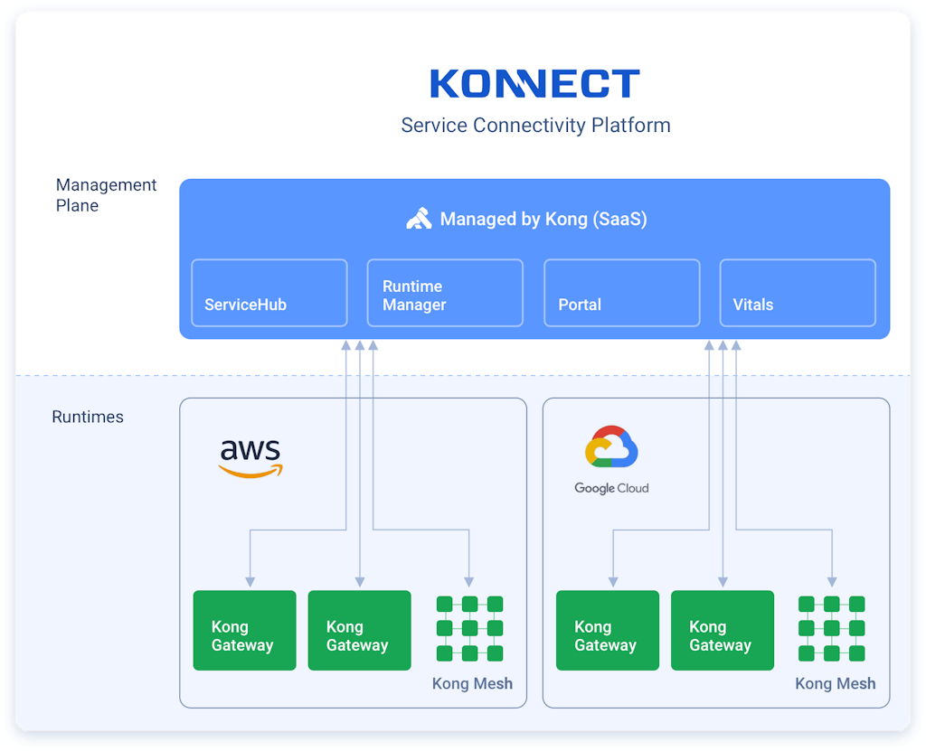The height and width of the screenshot is (751, 926).
Task: Select the AWS logo
Action: (250, 458)
